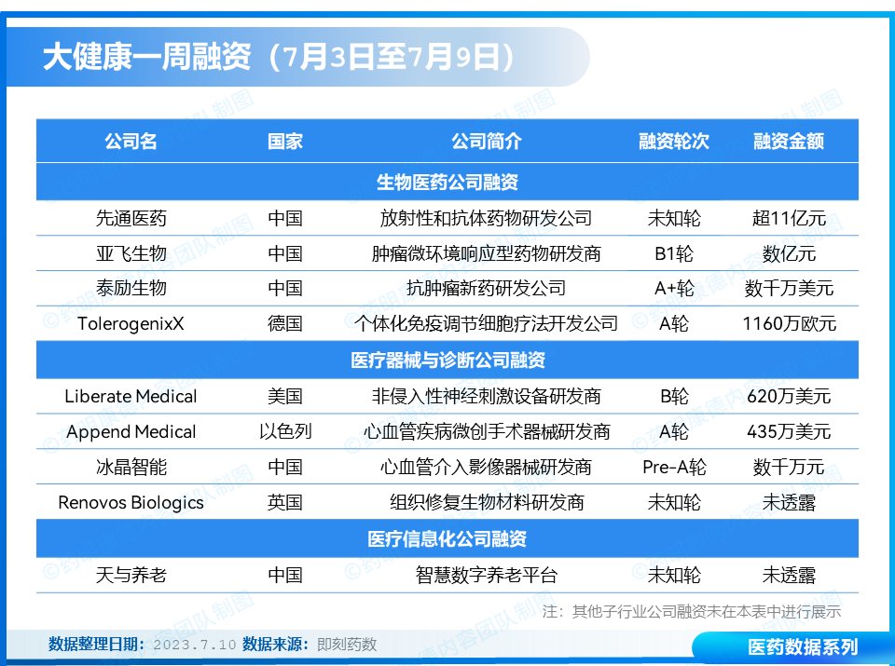The height and width of the screenshot is (666, 895).
Task: Click description 个体化免疫调节细胞疗法开发公司
Action: point(487,323)
